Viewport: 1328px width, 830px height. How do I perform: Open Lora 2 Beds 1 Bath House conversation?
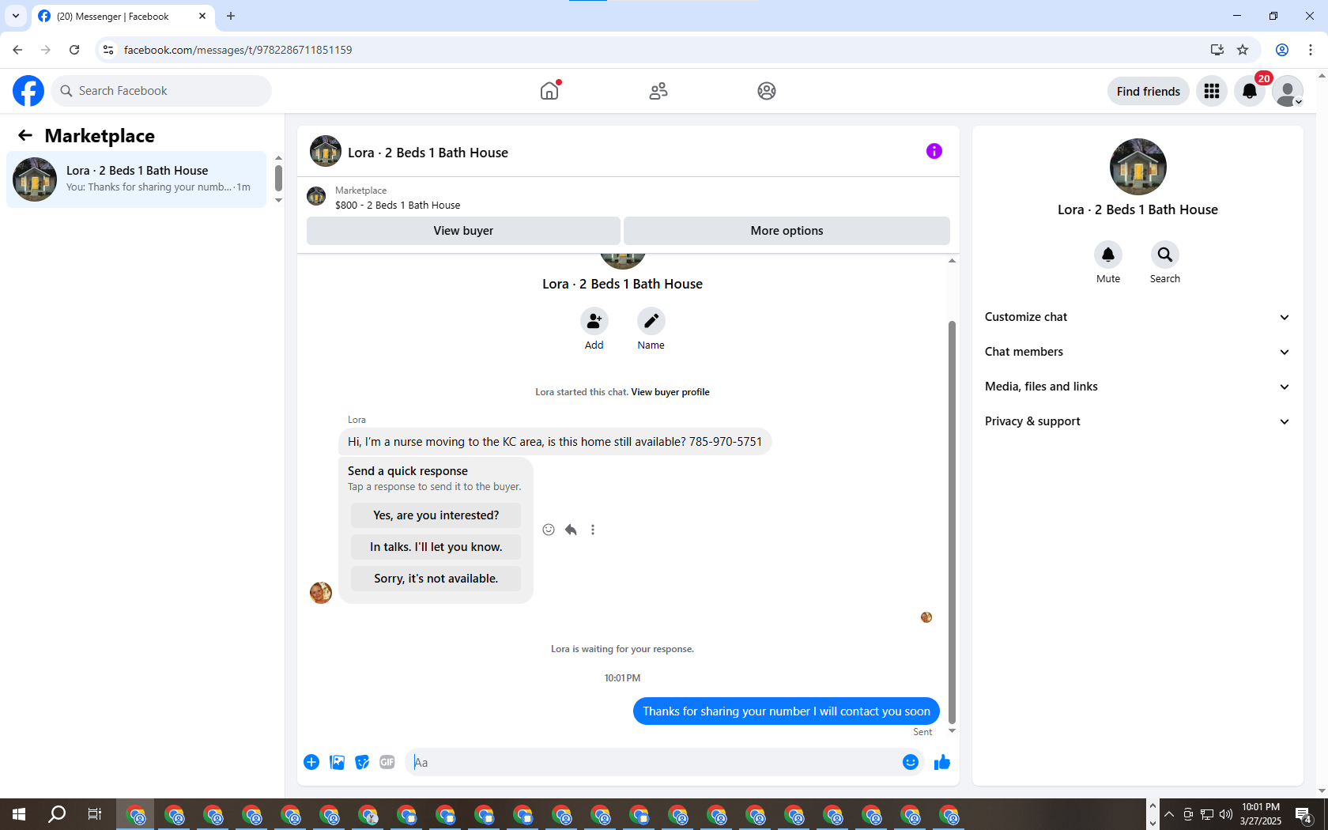pyautogui.click(x=137, y=179)
